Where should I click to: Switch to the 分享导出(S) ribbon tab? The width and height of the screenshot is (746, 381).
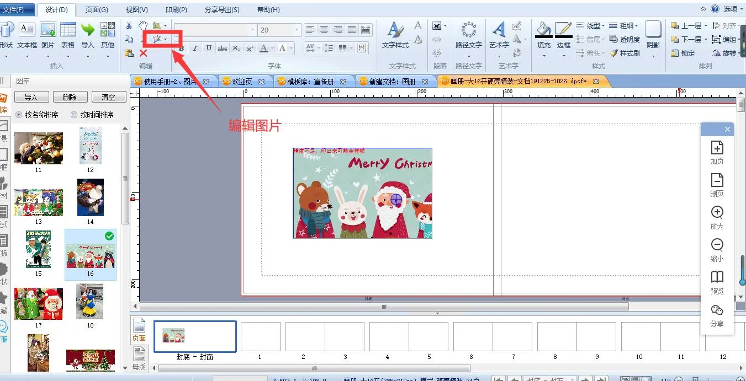[x=222, y=9]
